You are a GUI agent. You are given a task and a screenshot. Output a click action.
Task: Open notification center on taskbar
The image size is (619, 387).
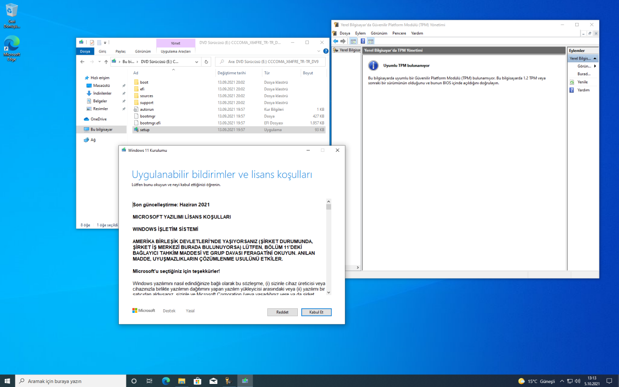tap(609, 381)
